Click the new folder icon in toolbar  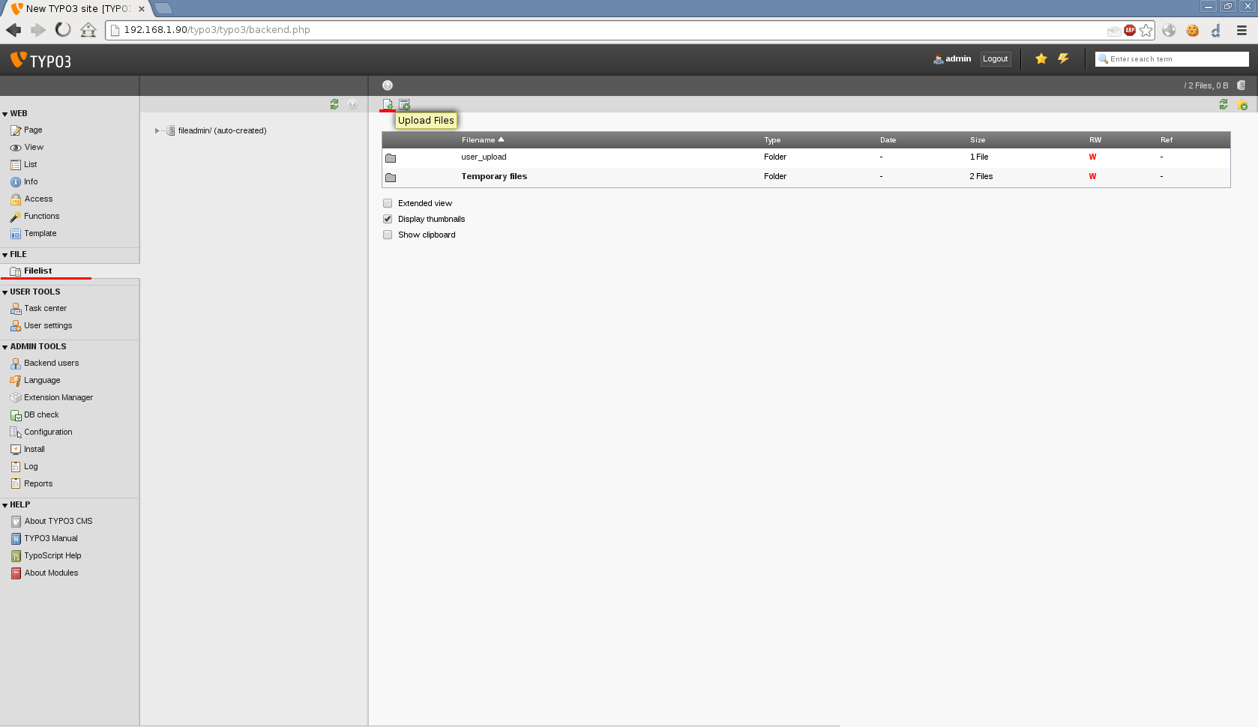point(405,104)
